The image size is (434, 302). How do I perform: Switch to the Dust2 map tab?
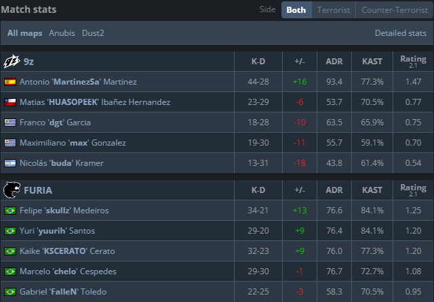93,33
